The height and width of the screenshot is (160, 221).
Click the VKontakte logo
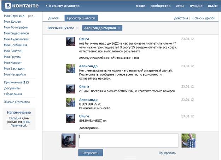[22, 6]
